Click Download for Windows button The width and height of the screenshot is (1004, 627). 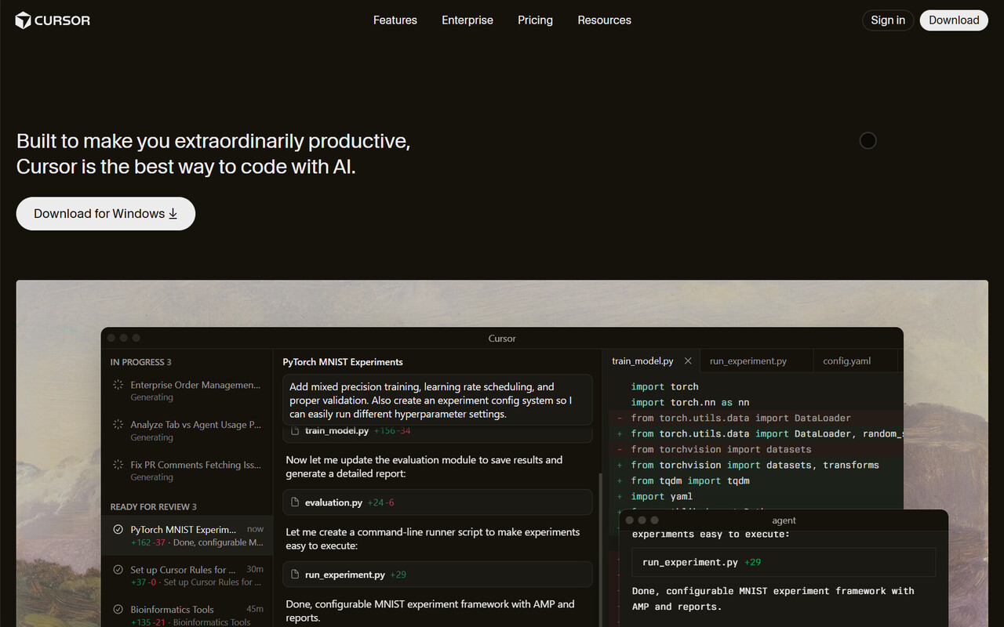point(106,214)
